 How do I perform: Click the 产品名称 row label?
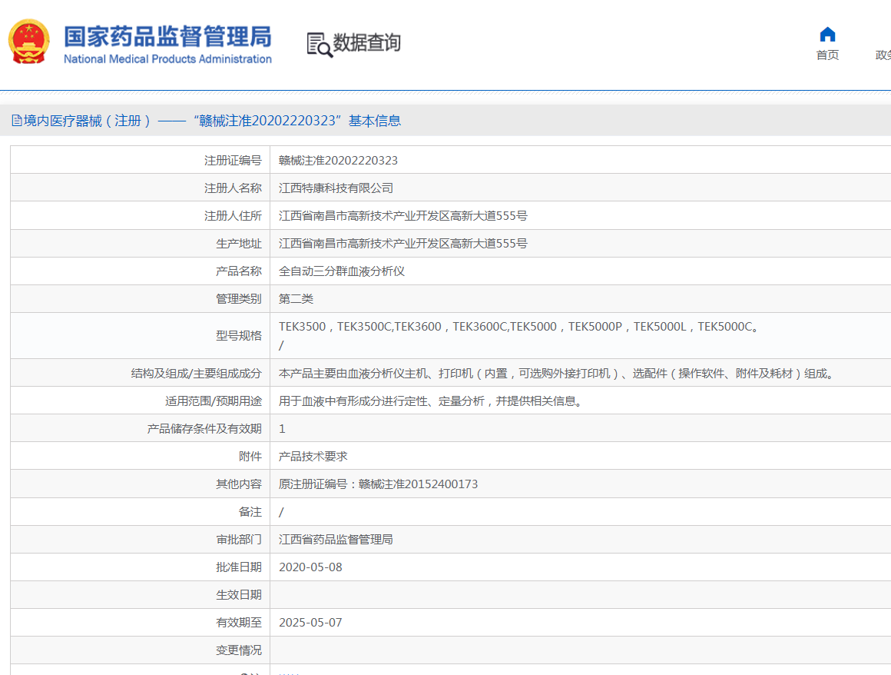[x=239, y=271]
